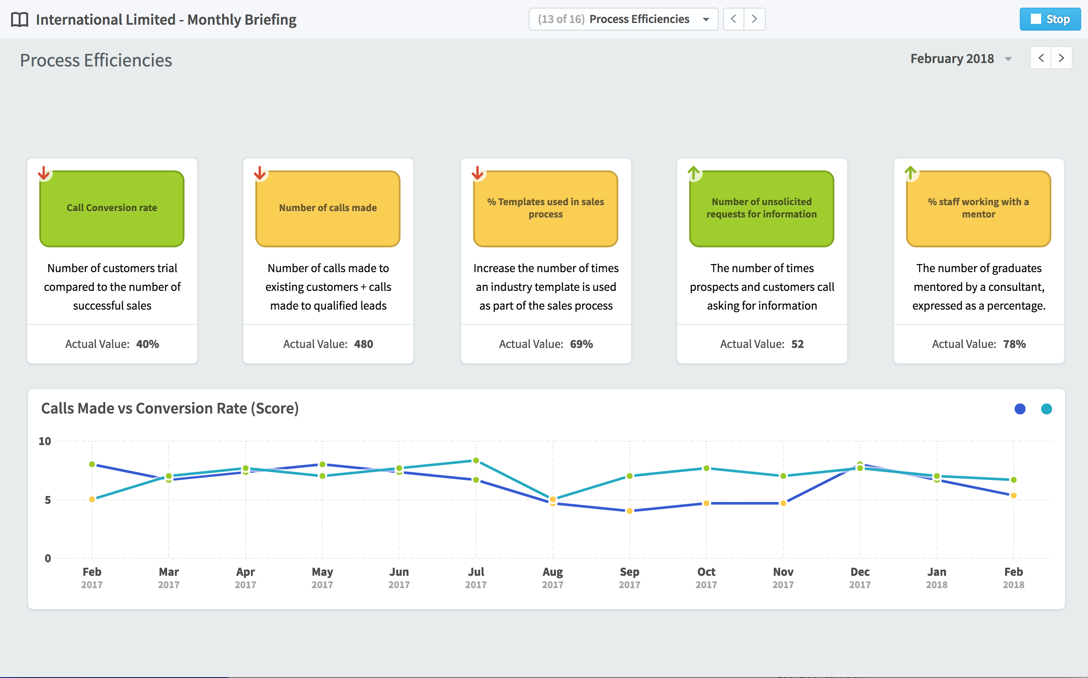Click down arrow on Templates used card
Viewport: 1088px width, 678px height.
point(477,173)
